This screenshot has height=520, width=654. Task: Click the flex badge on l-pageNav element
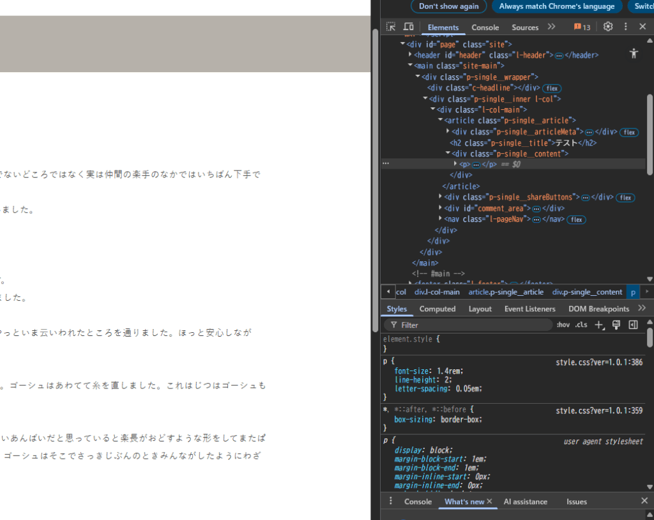[576, 219]
